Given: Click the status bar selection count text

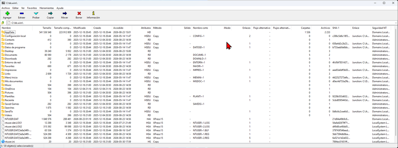Looking at the screenshot, I should 17,146.
